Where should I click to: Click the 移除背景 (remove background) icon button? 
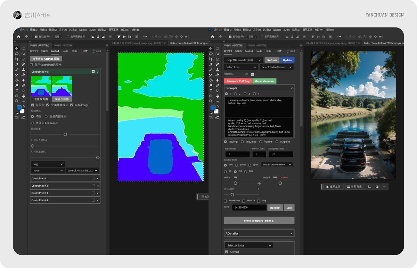(x=354, y=187)
